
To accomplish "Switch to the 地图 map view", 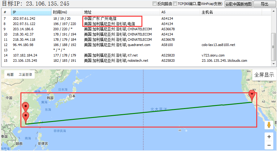I will 10,74.
